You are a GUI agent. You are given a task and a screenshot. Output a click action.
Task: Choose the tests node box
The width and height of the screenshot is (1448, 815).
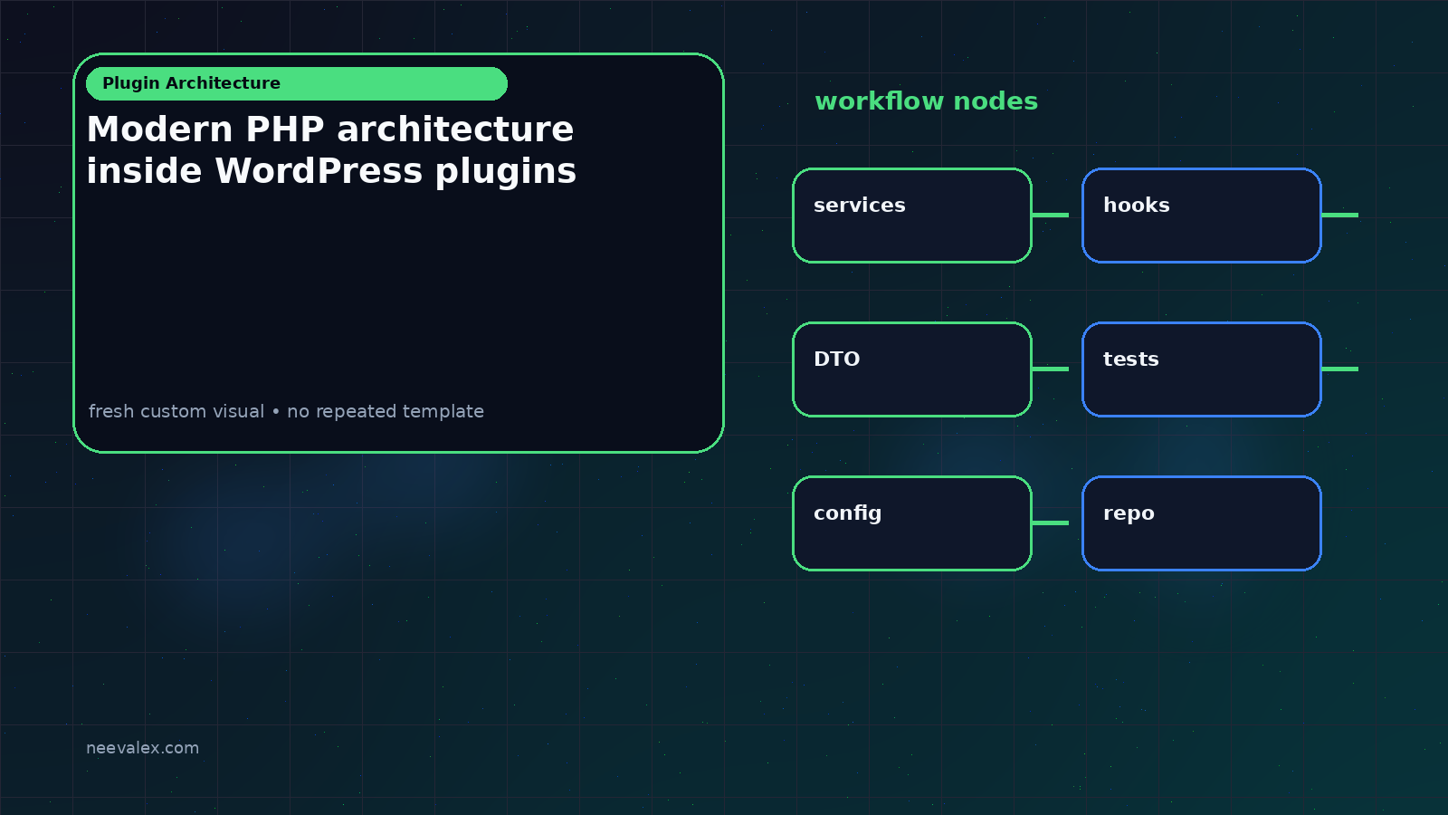coord(1202,369)
